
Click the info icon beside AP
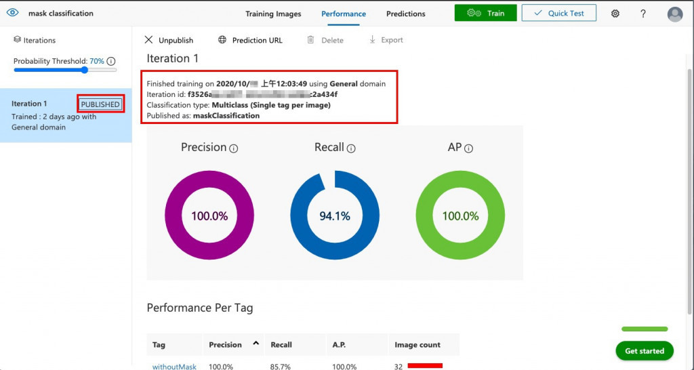tap(469, 148)
